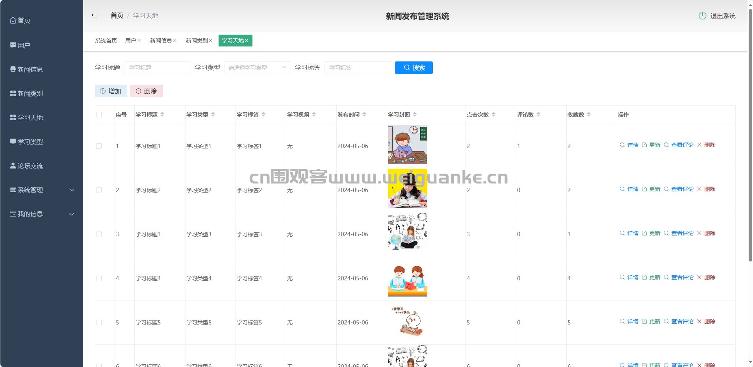Close the 学习天地 tab using its X

point(247,41)
